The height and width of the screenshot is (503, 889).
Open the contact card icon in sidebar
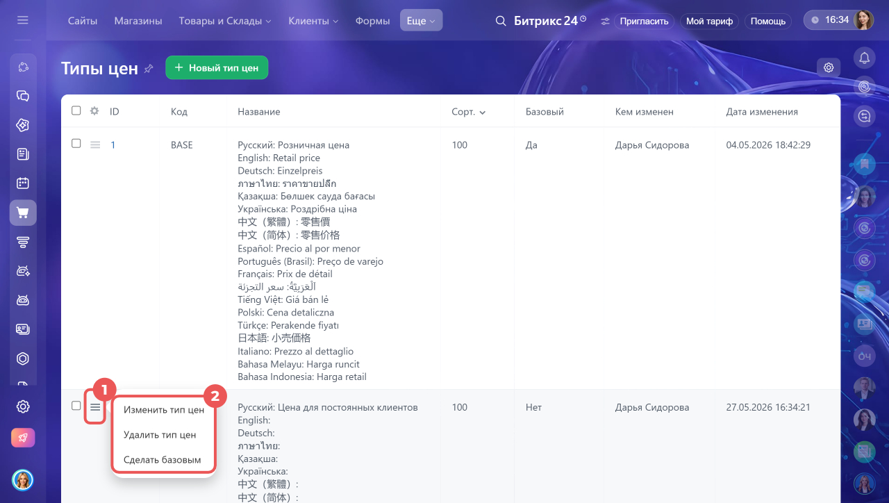click(x=23, y=329)
